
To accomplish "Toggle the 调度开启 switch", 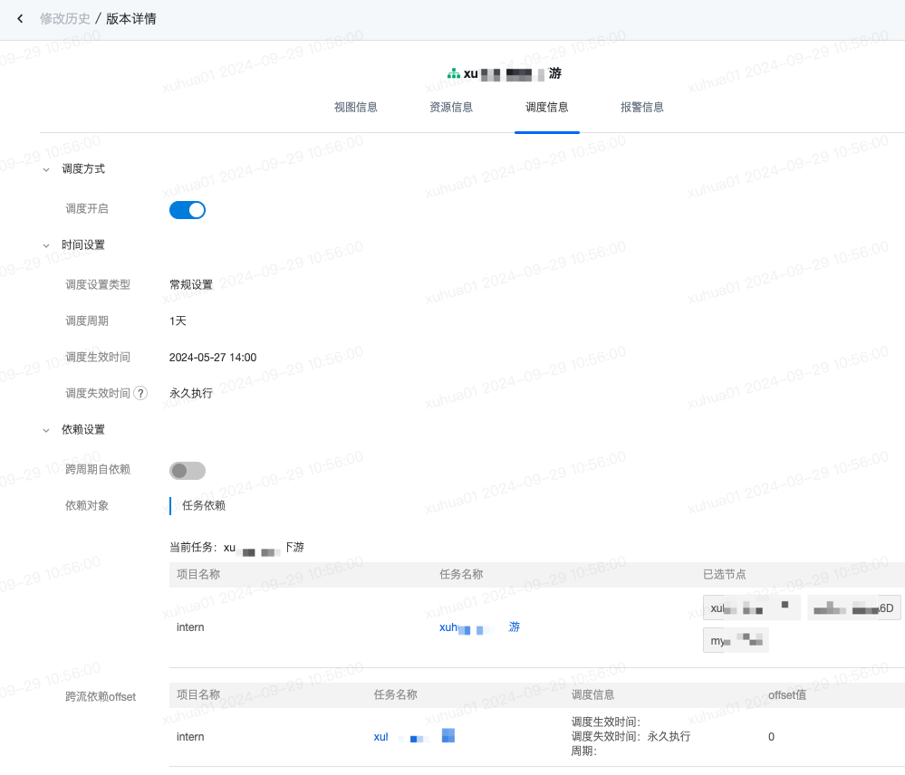I will click(187, 210).
